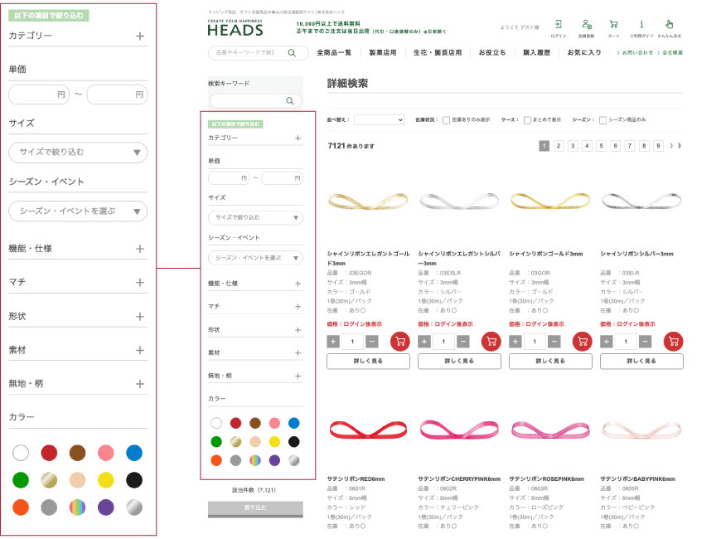Image resolution: width=721 pixels, height=539 pixels.
Task: Click the gray 絞り込む filter button
Action: click(x=255, y=506)
